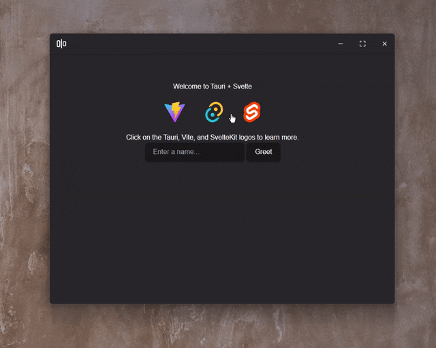436x348 pixels.
Task: Maximize the application window
Action: 362,44
